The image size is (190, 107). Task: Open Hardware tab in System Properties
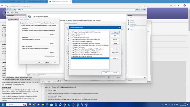[x=31, y=23]
